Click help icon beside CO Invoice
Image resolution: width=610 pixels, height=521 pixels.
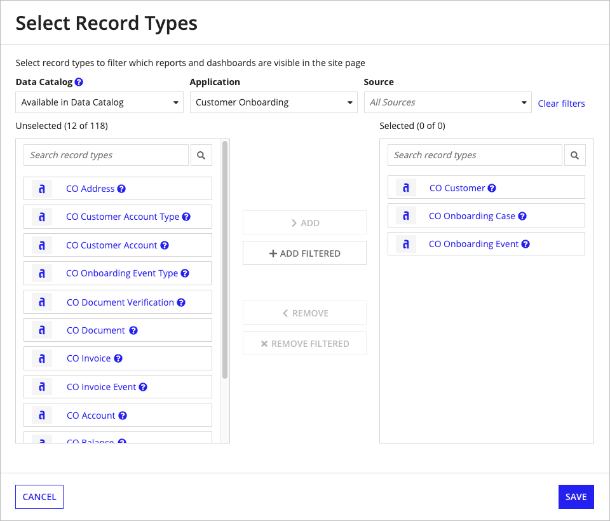click(118, 358)
